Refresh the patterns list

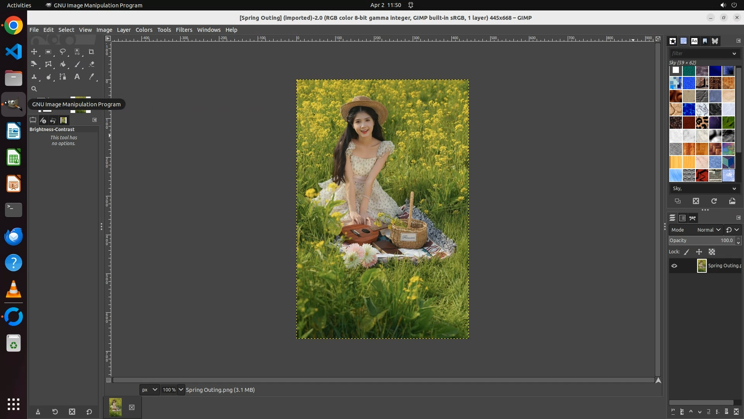click(x=714, y=201)
